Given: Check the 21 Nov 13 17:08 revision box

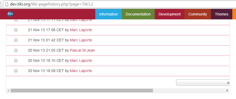Looking at the screenshot, I should click(16, 30).
